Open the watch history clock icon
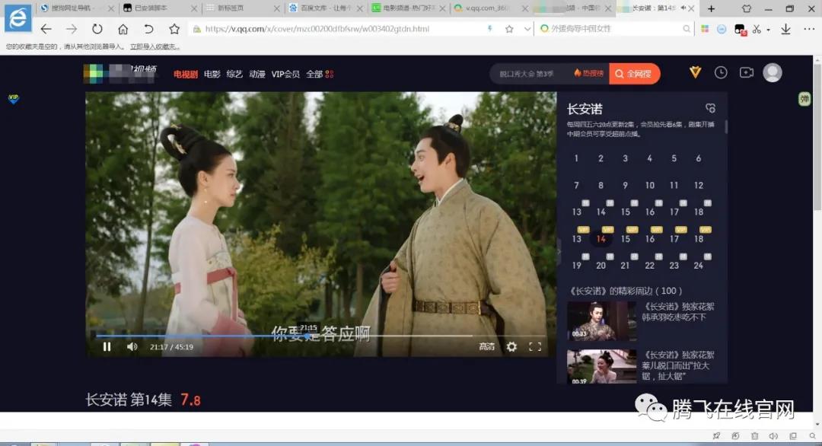822x446 pixels. click(x=721, y=72)
